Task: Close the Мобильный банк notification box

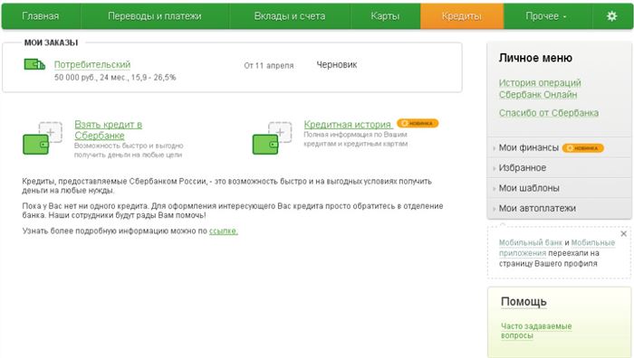Action: pyautogui.click(x=623, y=233)
